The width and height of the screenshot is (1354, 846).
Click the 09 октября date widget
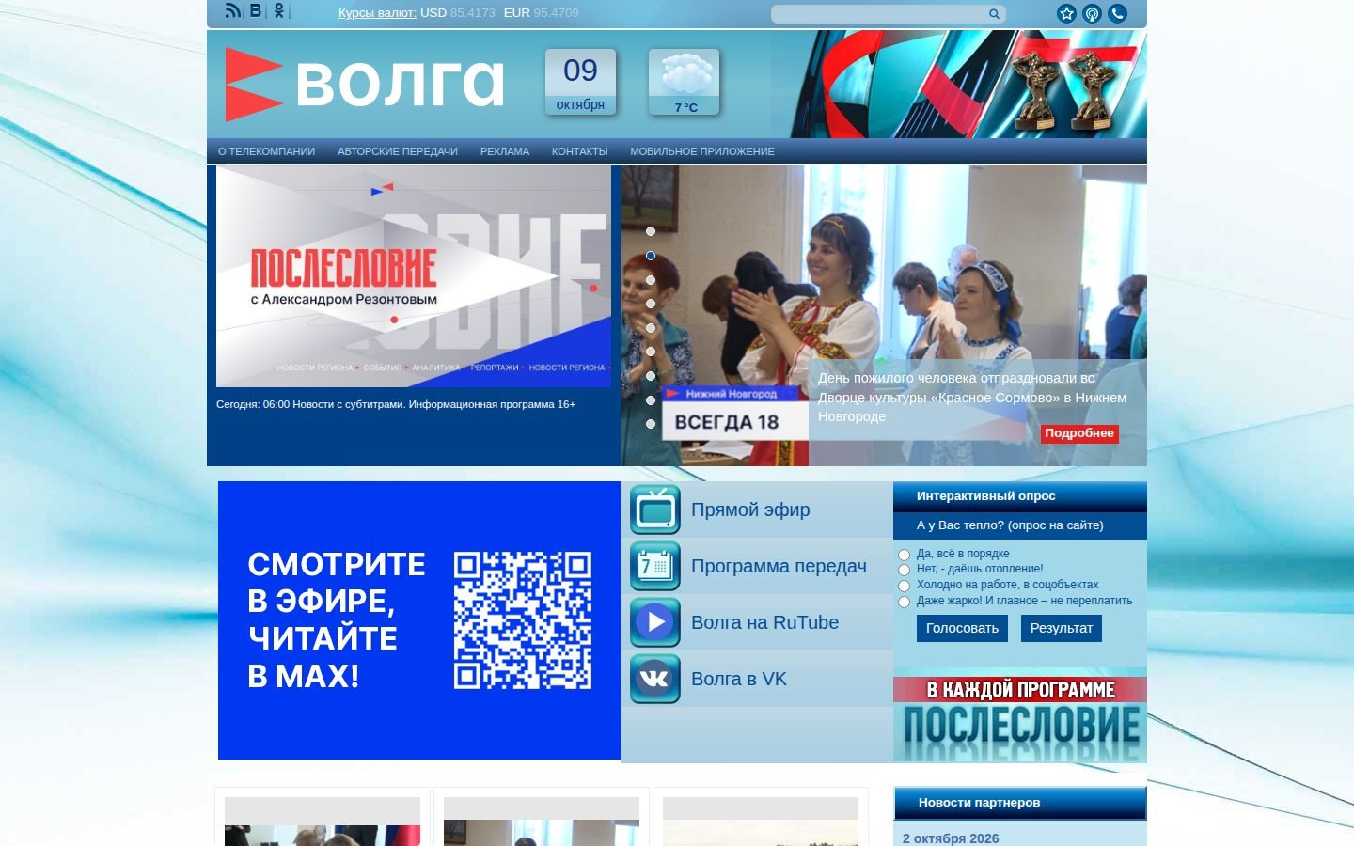point(581,83)
